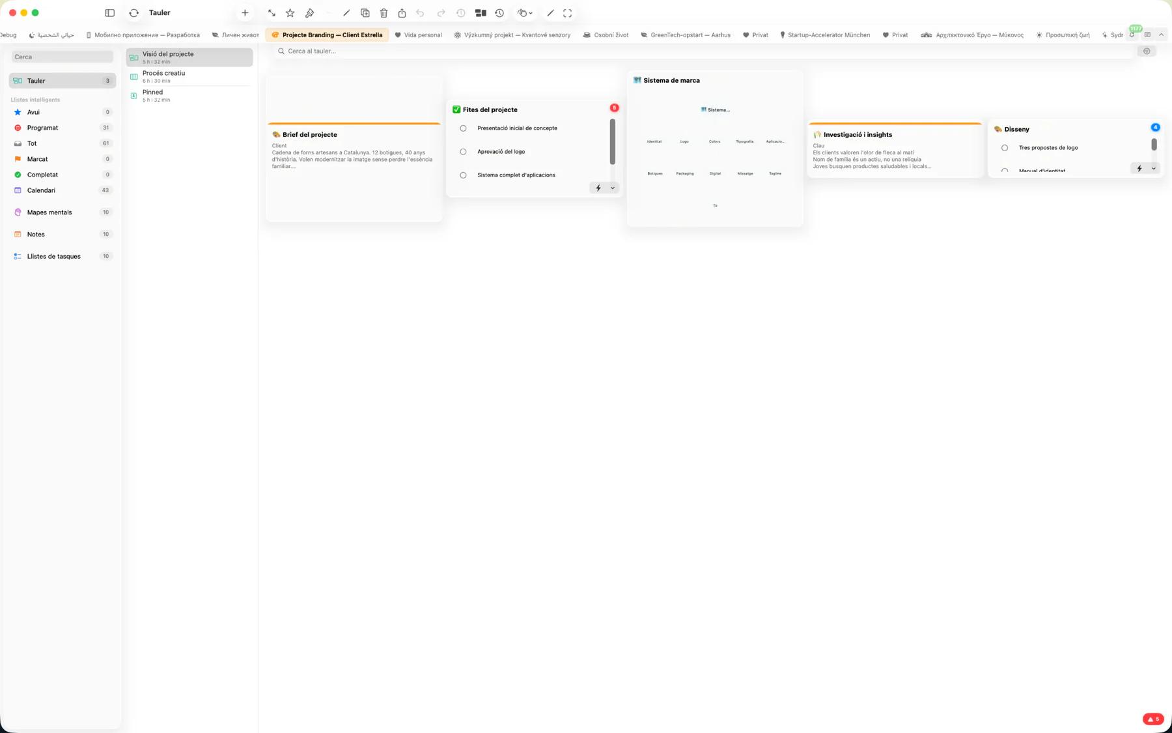Open Calendari in the sidebar
1172x733 pixels.
pyautogui.click(x=63, y=190)
